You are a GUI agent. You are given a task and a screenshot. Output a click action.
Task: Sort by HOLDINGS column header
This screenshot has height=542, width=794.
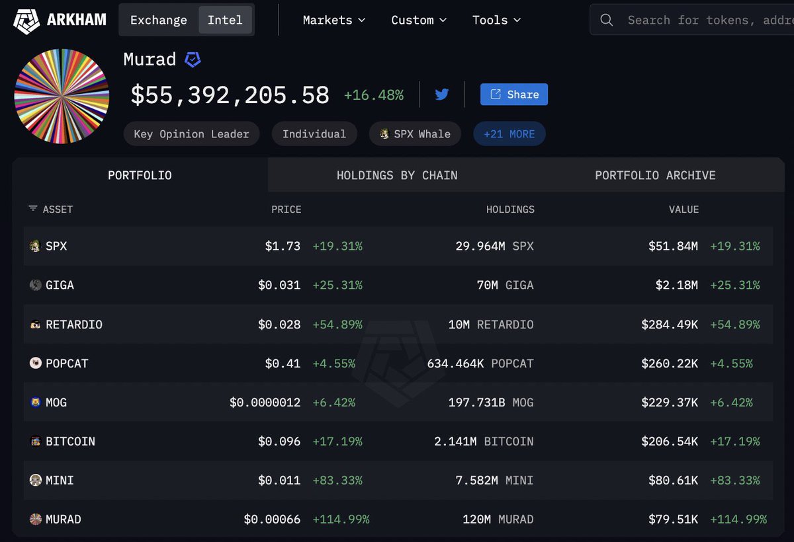[510, 209]
